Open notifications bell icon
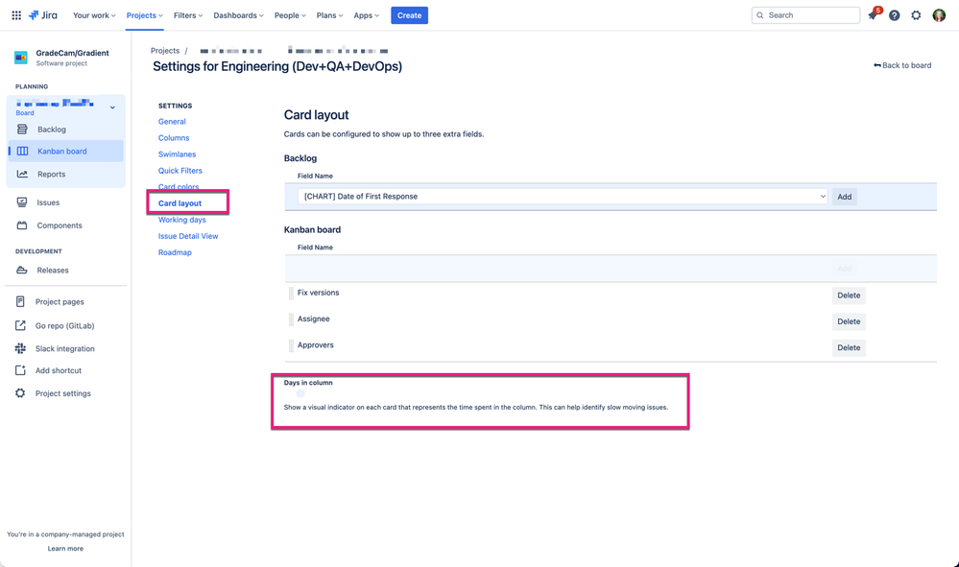 click(x=873, y=15)
